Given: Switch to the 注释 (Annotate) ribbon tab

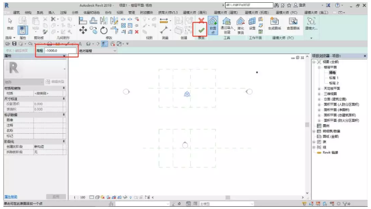Looking at the screenshot, I should 63,12.
